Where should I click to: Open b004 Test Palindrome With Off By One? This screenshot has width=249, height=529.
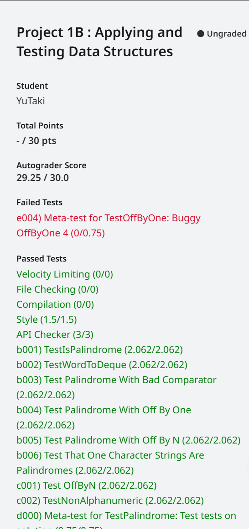(104, 417)
